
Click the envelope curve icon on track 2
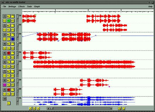coord(13,25)
